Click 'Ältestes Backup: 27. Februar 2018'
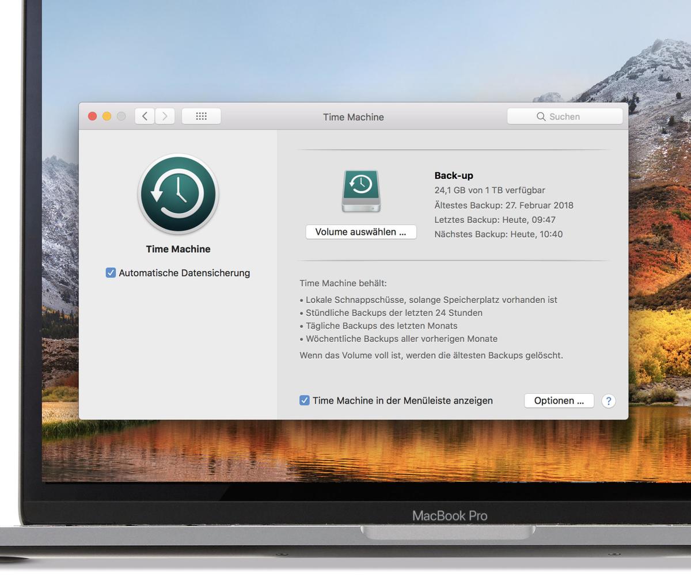 504,205
